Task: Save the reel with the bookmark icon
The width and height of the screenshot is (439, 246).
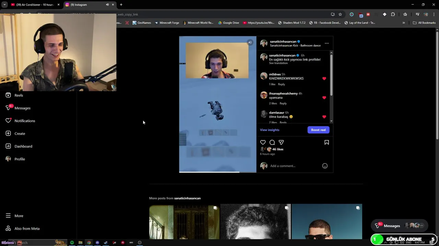Action: pos(327,142)
